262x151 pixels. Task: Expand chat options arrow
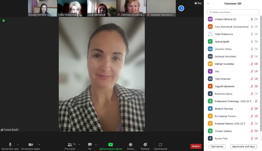(x=96, y=145)
